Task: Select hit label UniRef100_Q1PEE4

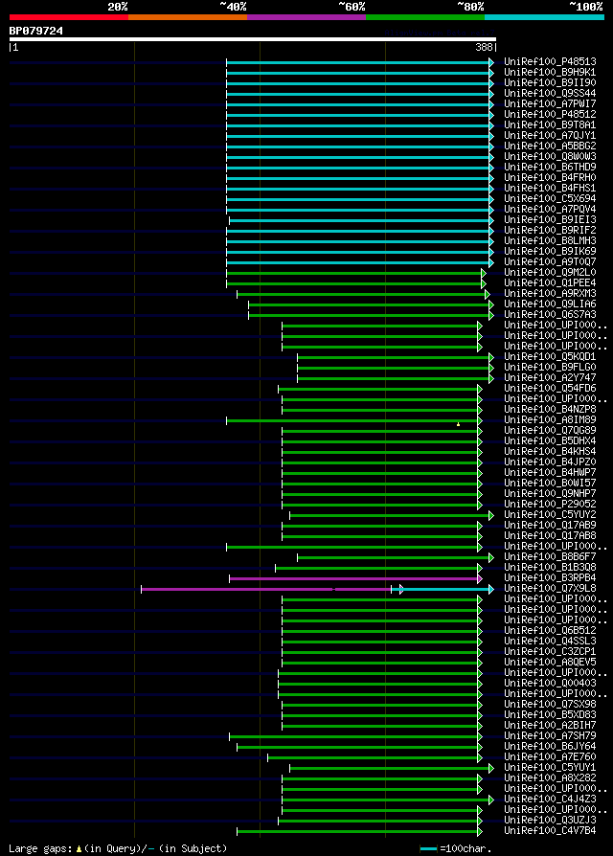Action: (550, 282)
